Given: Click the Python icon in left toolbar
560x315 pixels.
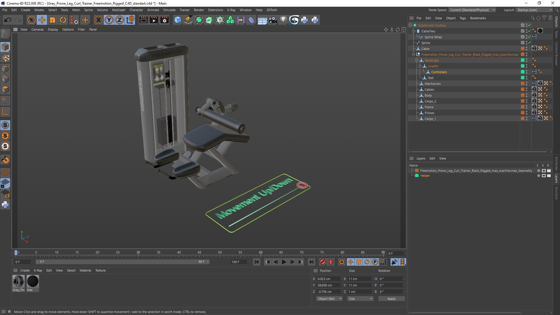Looking at the screenshot, I should [x=5, y=205].
